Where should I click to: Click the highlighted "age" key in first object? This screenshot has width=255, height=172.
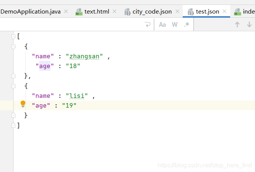point(45,66)
